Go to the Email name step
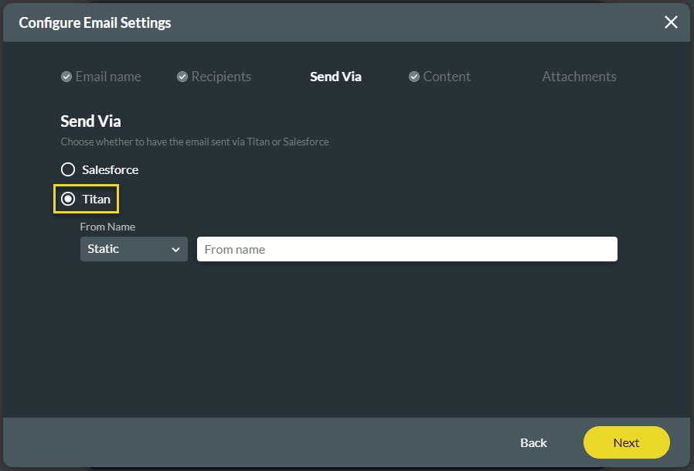This screenshot has height=471, width=694. pos(107,77)
